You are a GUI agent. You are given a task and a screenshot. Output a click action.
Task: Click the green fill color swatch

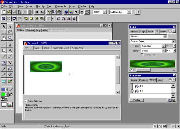3,94
